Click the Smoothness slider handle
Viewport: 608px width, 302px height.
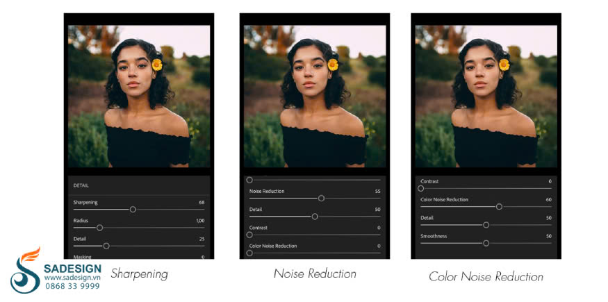[486, 243]
